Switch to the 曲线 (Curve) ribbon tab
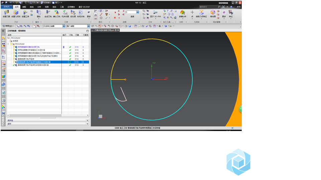 coord(32,7)
